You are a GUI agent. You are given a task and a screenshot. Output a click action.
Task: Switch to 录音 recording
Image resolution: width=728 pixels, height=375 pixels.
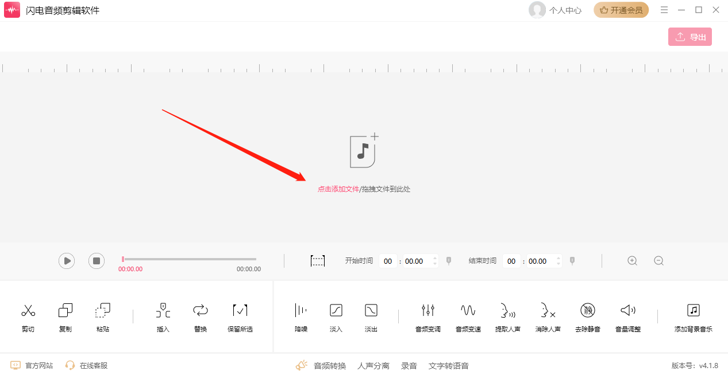(x=409, y=365)
